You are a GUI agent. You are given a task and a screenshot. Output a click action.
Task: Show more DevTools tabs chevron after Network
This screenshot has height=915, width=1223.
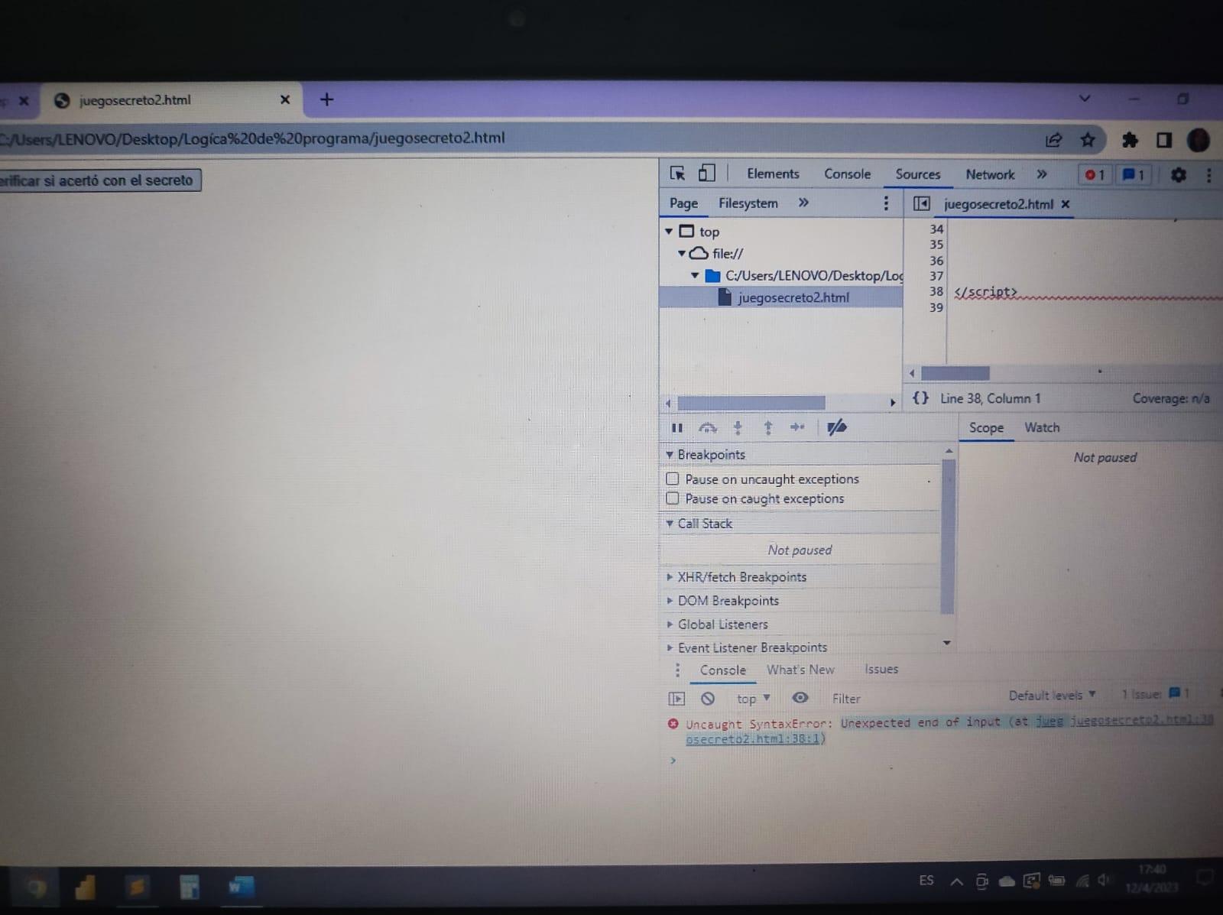[x=1041, y=174]
